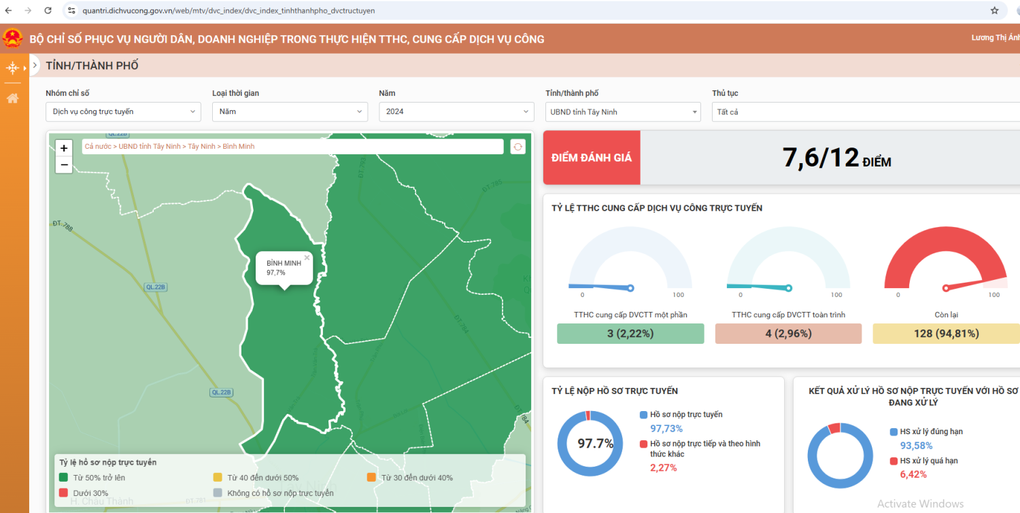This screenshot has width=1020, height=513.
Task: Click the '6,42%' overdue value
Action: [x=913, y=475]
